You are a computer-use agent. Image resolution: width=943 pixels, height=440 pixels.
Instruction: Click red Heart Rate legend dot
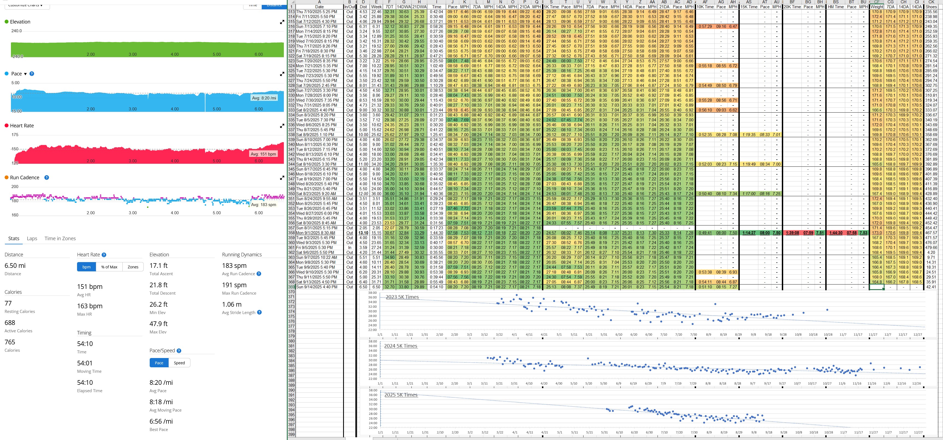[6, 125]
